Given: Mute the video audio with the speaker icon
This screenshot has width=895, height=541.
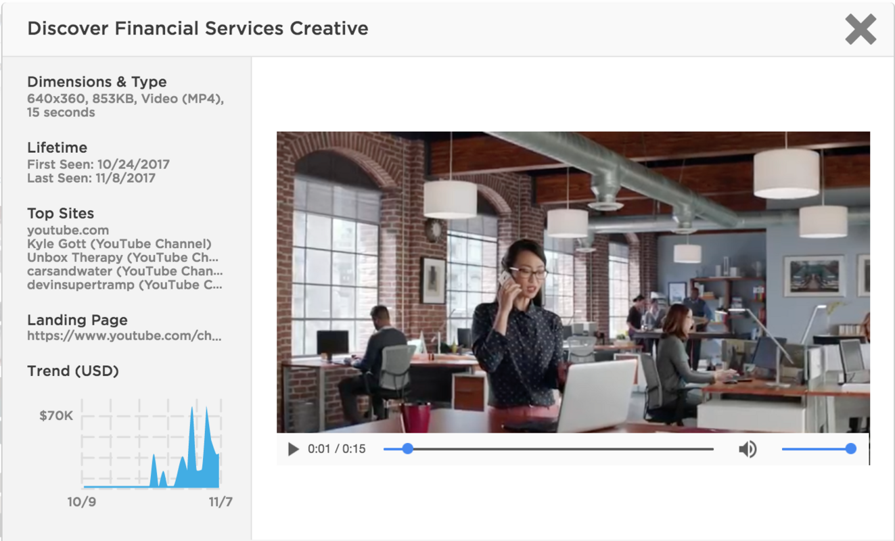Looking at the screenshot, I should (x=748, y=448).
